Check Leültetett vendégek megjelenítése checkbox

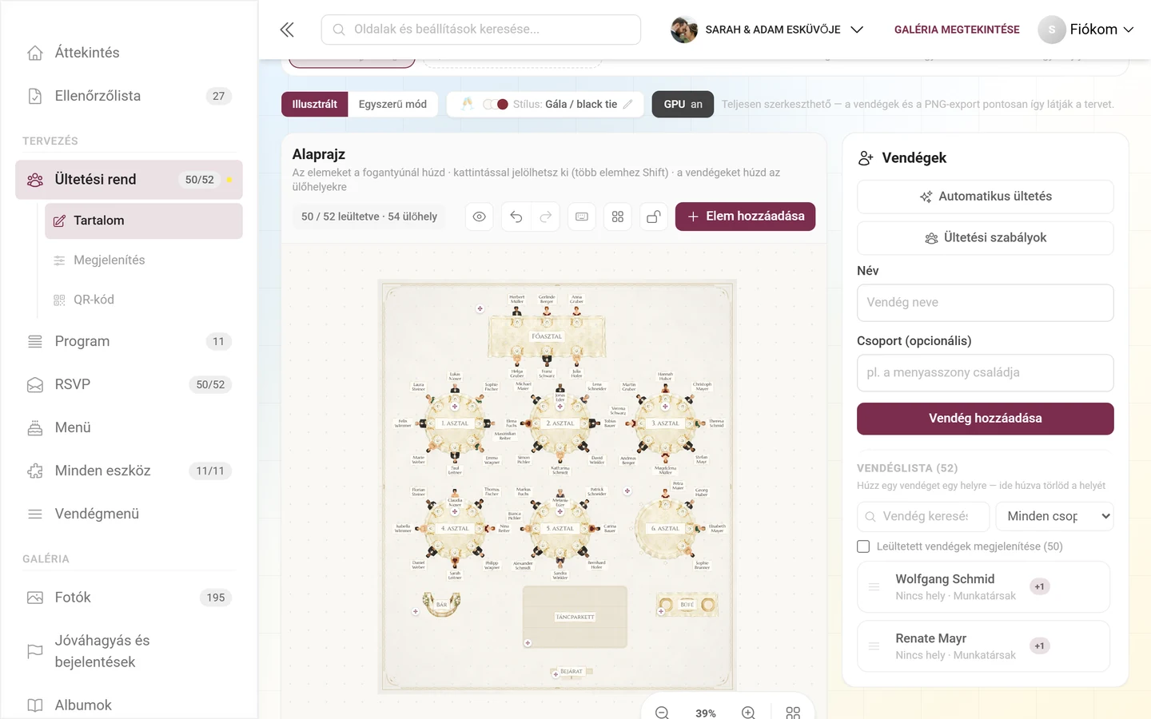click(x=863, y=546)
